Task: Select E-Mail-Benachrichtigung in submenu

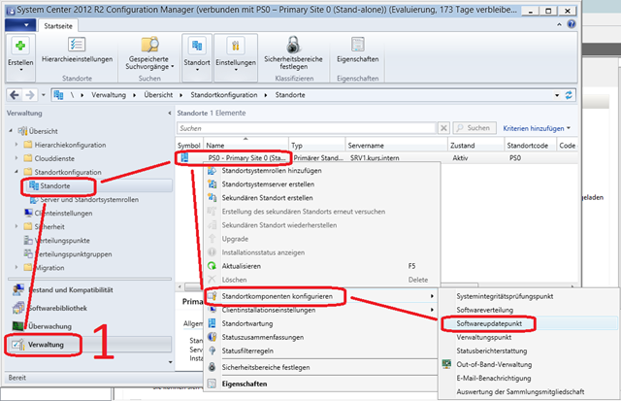Action: pos(529,378)
